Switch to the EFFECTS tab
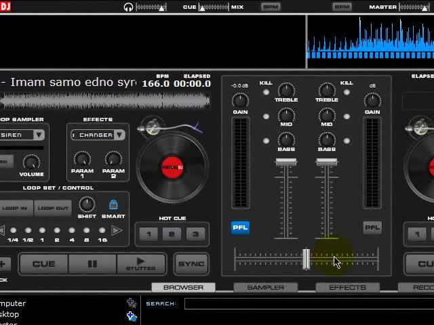Viewport: 434px width, 325px height. pos(348,288)
